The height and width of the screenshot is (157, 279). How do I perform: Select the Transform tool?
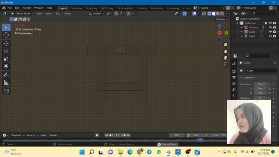6,66
